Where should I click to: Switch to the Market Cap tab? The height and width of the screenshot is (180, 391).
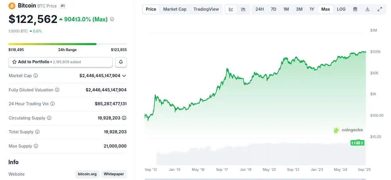click(175, 9)
